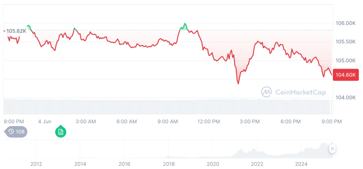Click the lowest dip of the red price line
Image resolution: width=363 pixels, height=169 pixels.
238,83
